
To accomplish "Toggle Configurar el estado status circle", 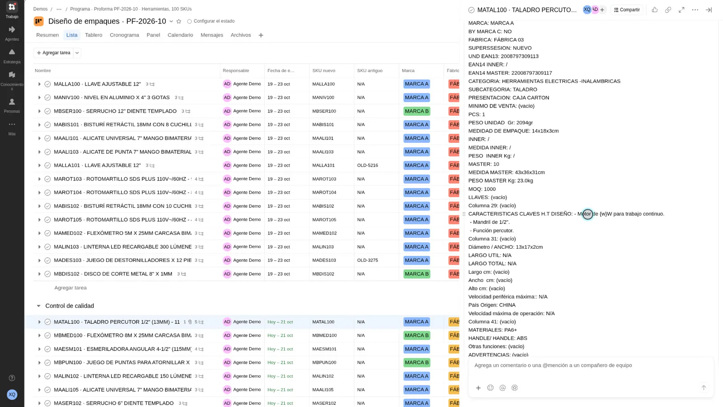I will click(189, 21).
